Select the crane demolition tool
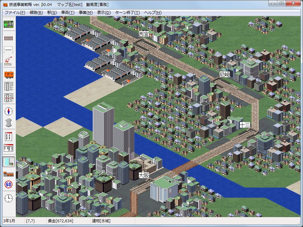The image size is (303, 227). click(x=9, y=61)
